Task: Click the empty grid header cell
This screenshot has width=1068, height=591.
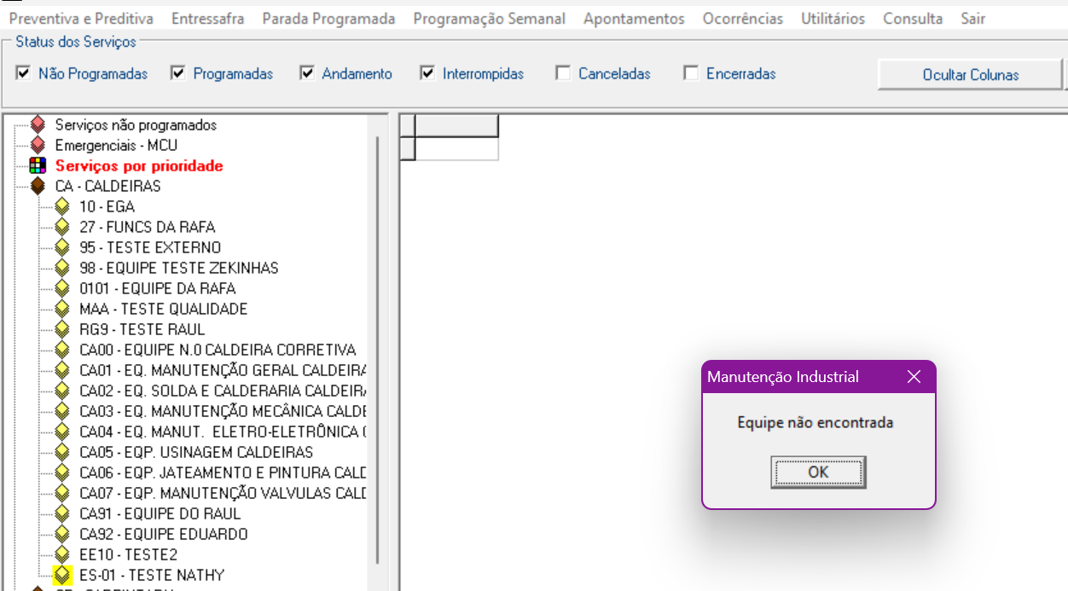Action: point(456,126)
